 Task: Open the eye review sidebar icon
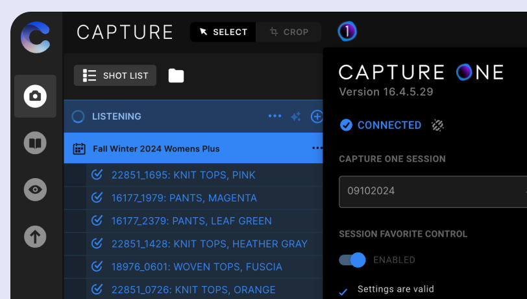[x=35, y=190]
